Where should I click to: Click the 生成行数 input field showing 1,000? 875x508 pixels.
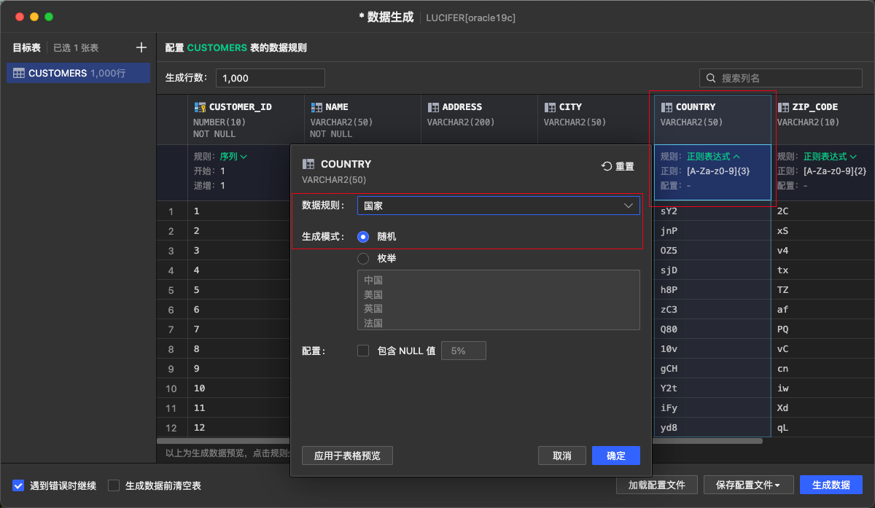[x=270, y=78]
